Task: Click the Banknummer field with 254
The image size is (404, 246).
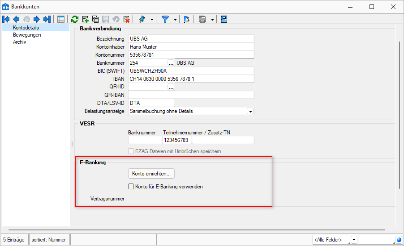Action: tap(148, 63)
